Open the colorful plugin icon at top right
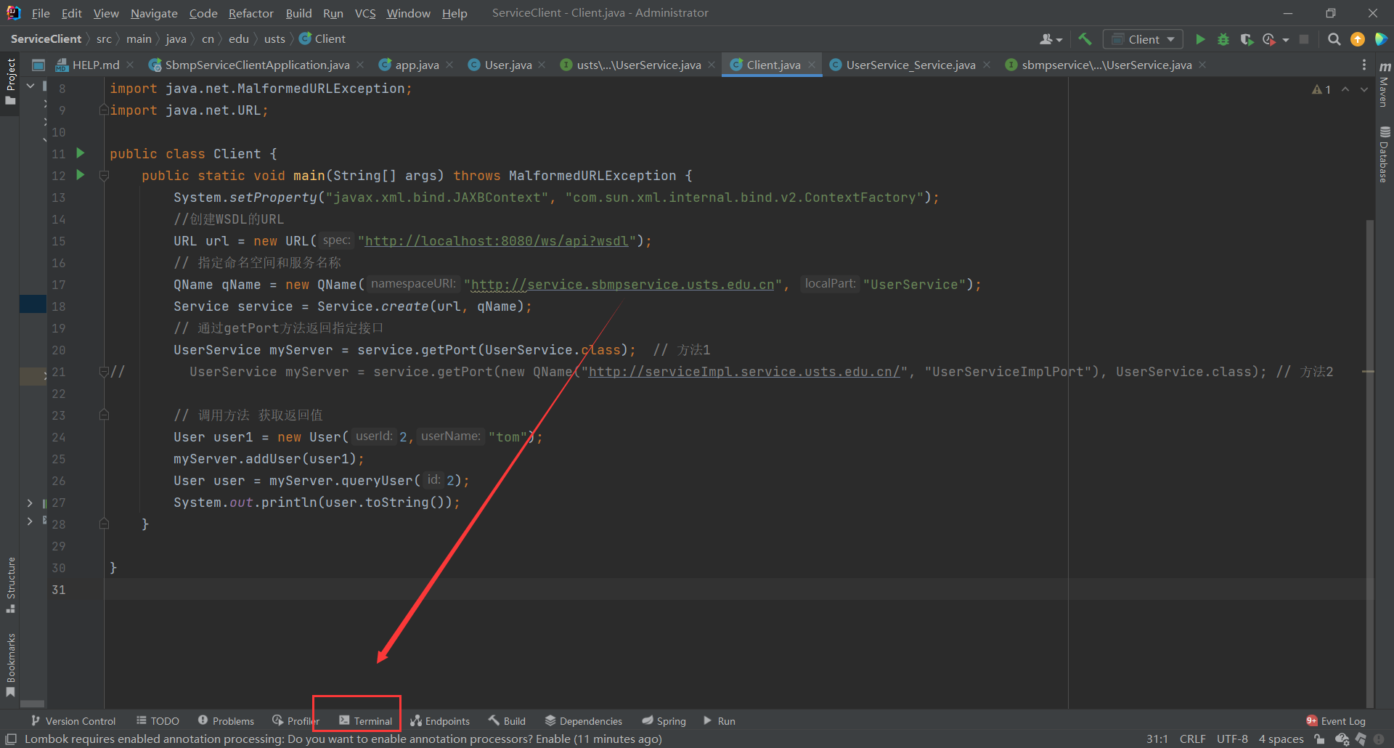Viewport: 1394px width, 748px height. (1381, 39)
